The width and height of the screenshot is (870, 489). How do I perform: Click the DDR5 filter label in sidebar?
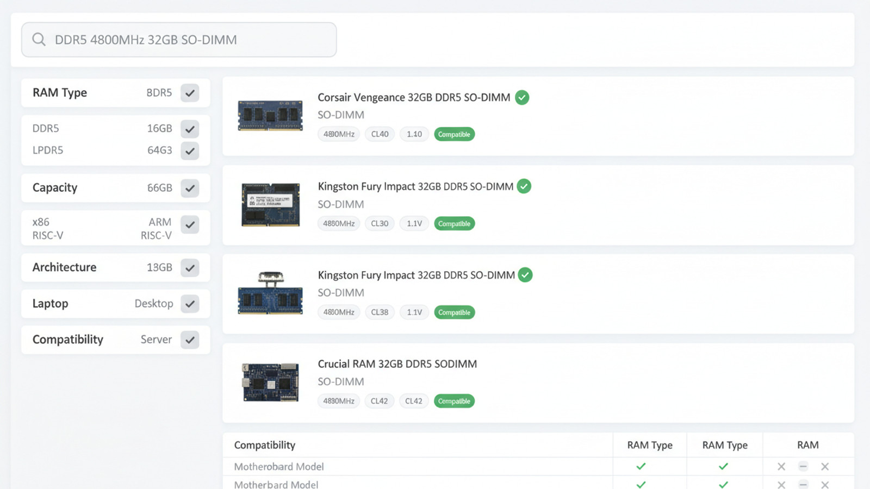[x=46, y=129]
